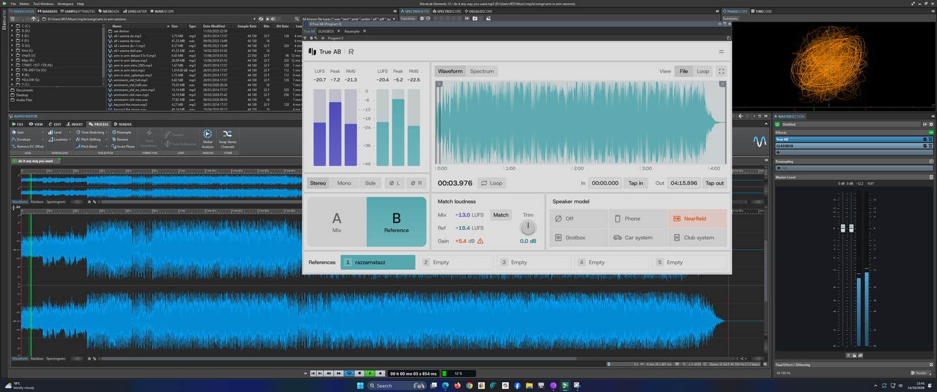This screenshot has width=937, height=392.
Task: Toggle fullscreen waveform view in True AB
Action: coord(720,72)
